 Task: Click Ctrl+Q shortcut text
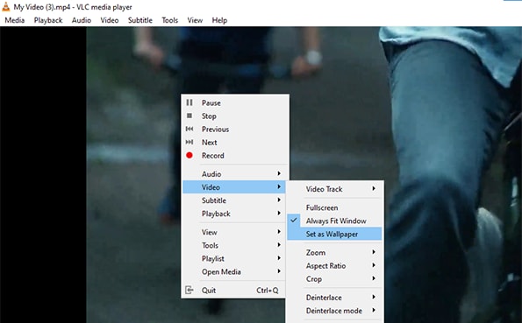pyautogui.click(x=268, y=291)
